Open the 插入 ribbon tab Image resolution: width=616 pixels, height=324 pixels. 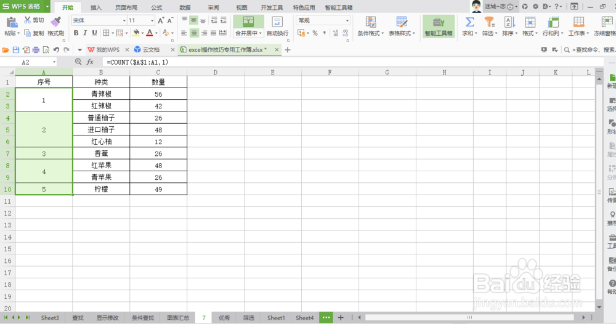click(x=96, y=7)
